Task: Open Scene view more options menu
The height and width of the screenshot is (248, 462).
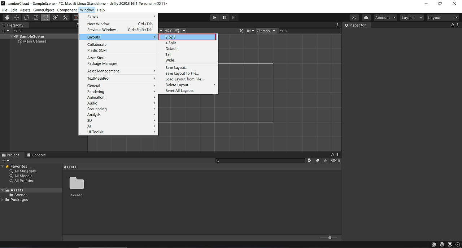Action: [x=338, y=25]
